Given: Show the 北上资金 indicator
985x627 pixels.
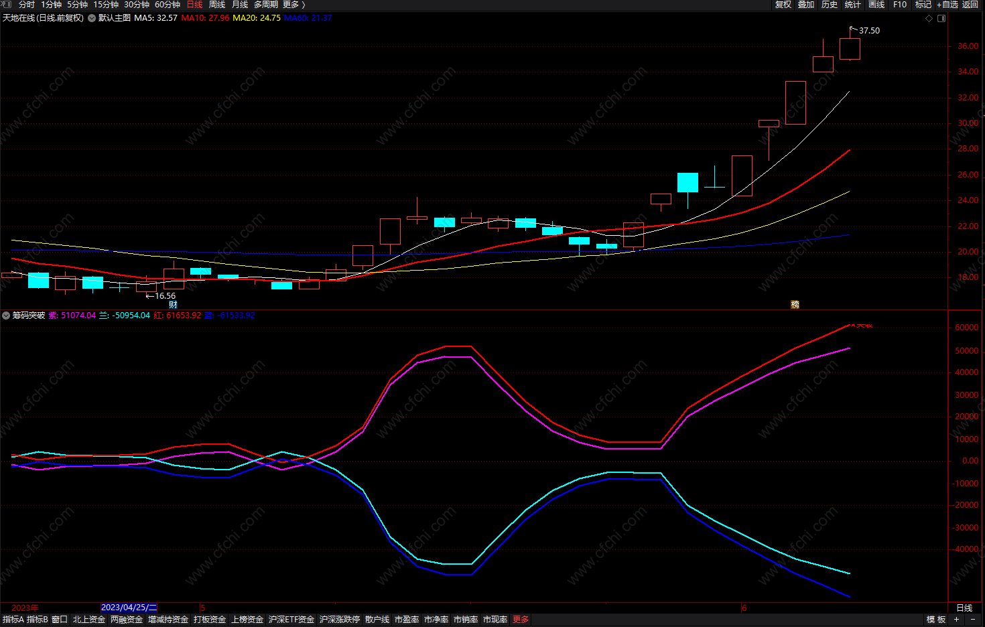Looking at the screenshot, I should (89, 620).
